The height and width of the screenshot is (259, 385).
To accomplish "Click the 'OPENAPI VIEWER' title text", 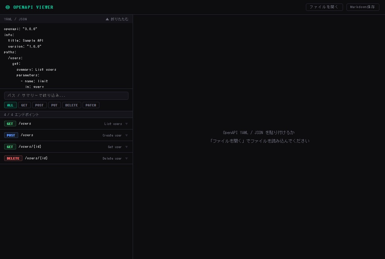I will point(33,7).
